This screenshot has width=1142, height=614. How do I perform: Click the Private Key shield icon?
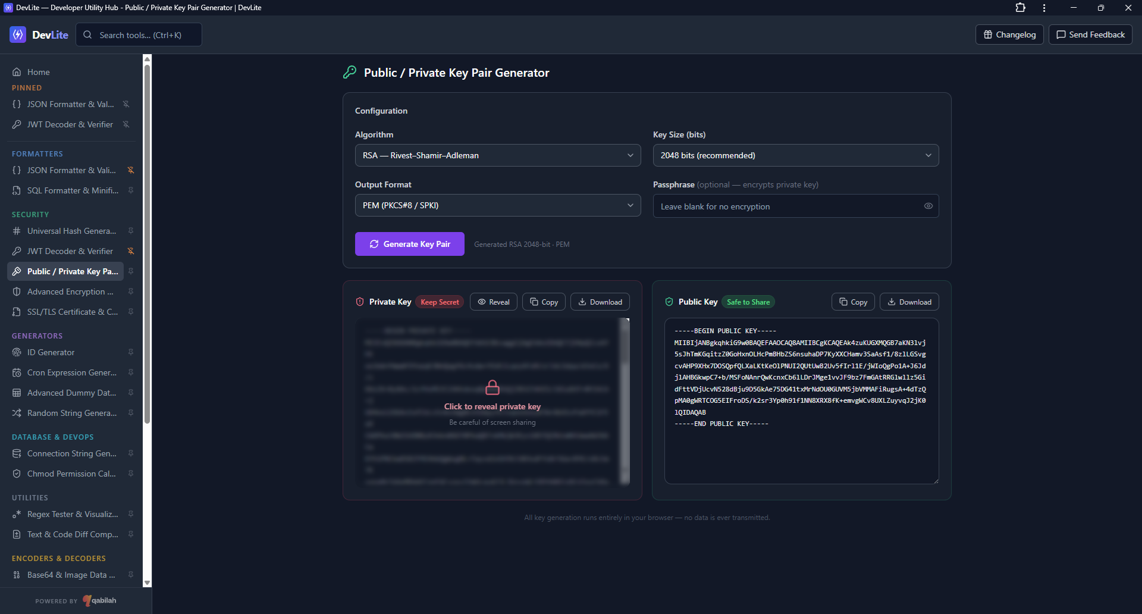pos(360,302)
